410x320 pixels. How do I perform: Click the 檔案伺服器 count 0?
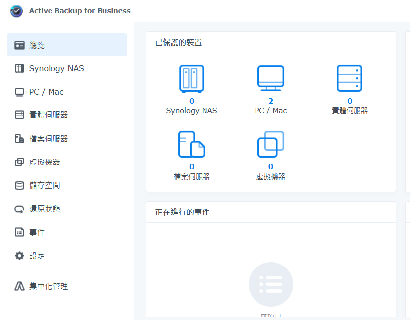(x=192, y=166)
